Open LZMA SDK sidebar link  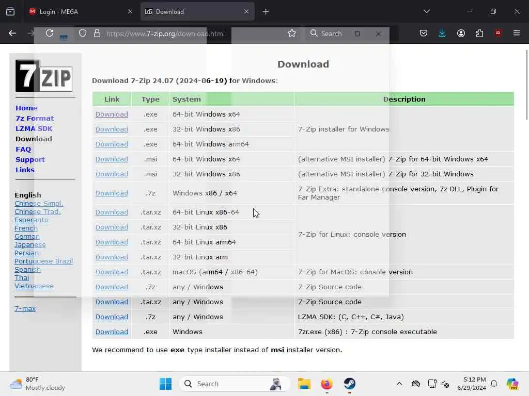point(34,128)
